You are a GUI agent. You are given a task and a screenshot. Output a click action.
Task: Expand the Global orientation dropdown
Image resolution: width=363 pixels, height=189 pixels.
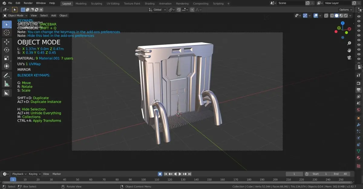[x=158, y=10]
